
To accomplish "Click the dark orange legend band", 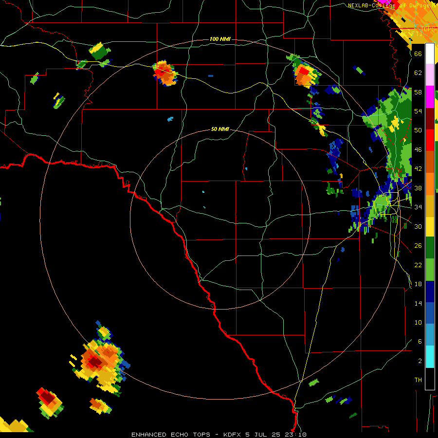I will (430, 162).
